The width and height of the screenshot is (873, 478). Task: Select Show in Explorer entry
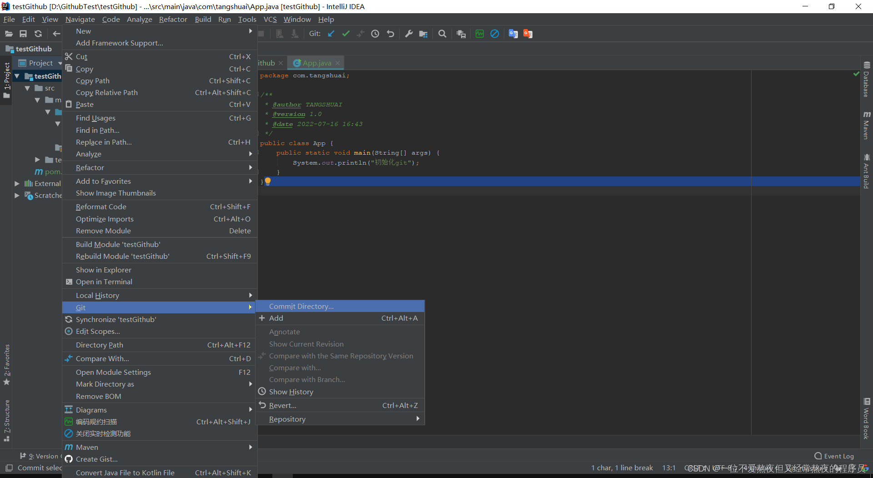tap(160, 270)
